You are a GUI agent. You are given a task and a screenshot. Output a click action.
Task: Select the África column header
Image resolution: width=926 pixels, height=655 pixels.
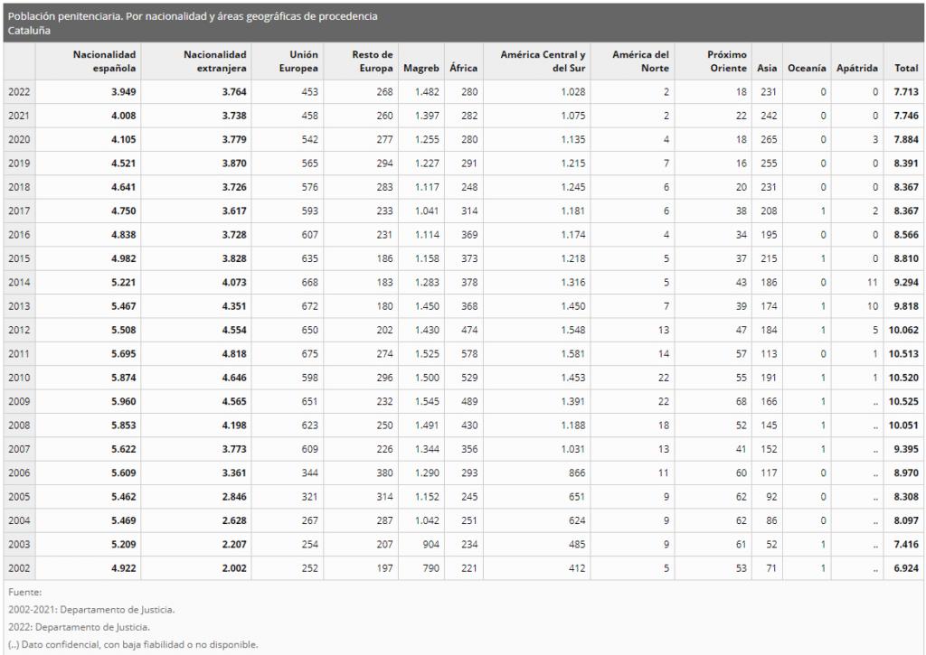click(x=463, y=68)
